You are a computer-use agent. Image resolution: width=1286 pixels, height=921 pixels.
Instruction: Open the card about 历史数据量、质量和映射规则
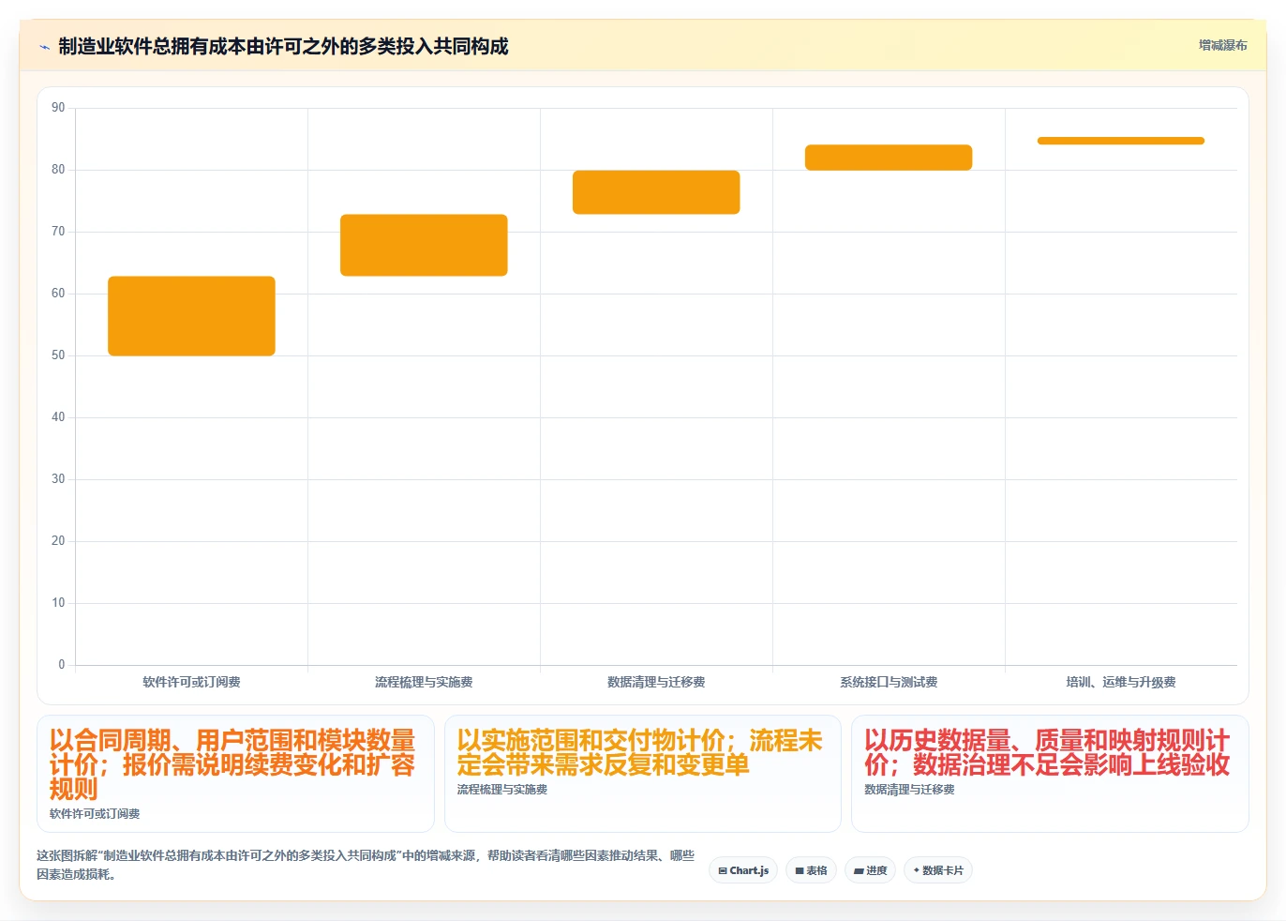tap(1050, 774)
